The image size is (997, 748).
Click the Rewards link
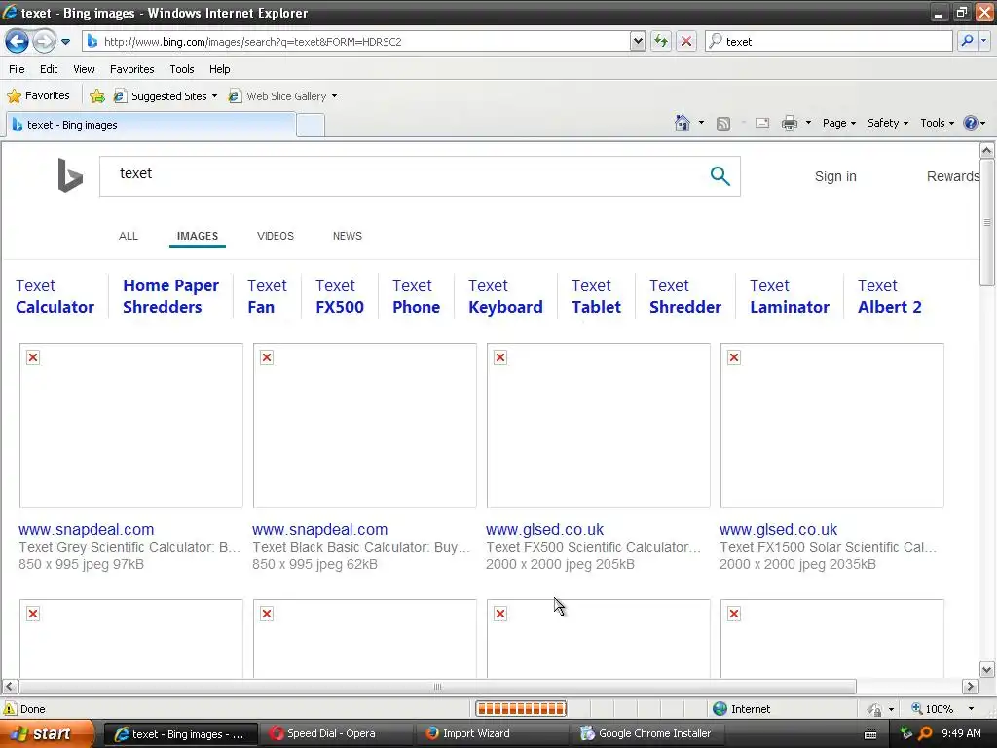click(x=952, y=176)
